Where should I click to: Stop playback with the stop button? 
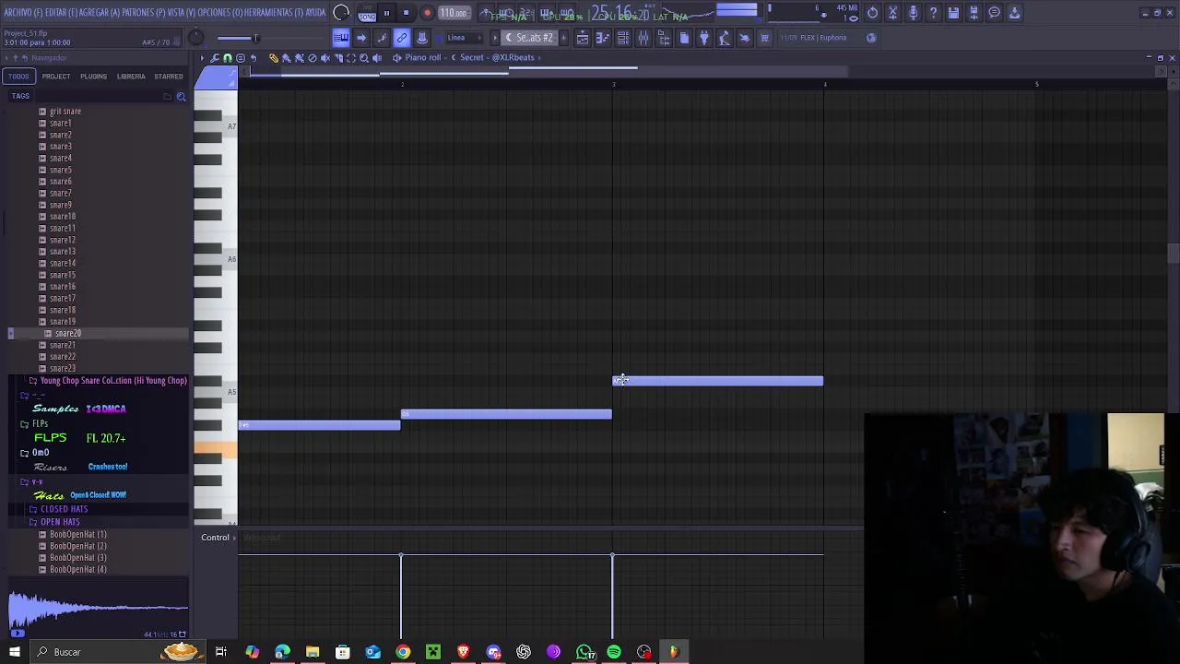coord(406,13)
